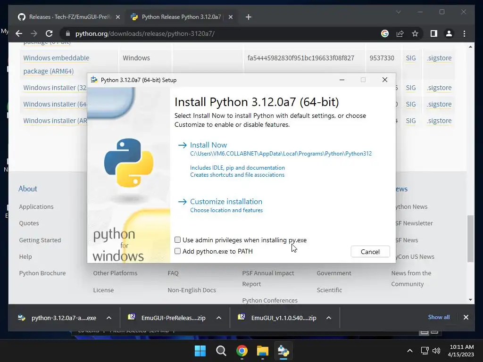The width and height of the screenshot is (483, 362).
Task: Click Show all downloads
Action: (439, 317)
